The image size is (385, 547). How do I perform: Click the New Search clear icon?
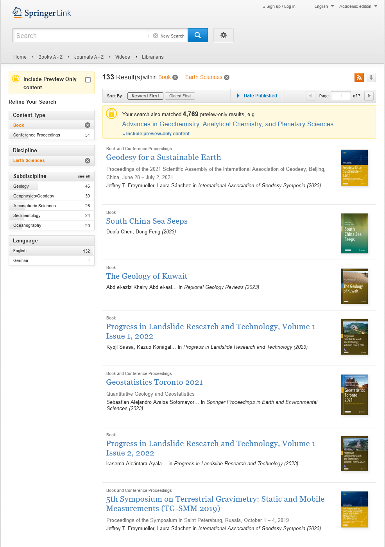point(156,36)
